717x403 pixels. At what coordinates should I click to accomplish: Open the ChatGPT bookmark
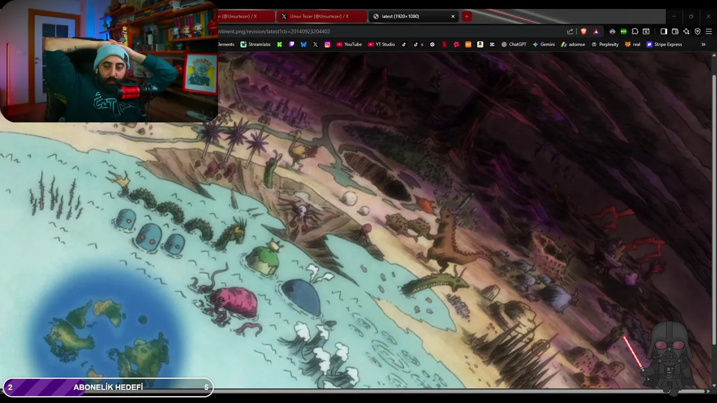pos(514,44)
